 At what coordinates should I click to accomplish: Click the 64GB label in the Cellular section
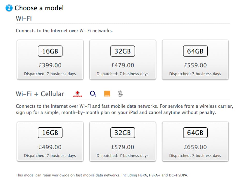[x=195, y=133]
